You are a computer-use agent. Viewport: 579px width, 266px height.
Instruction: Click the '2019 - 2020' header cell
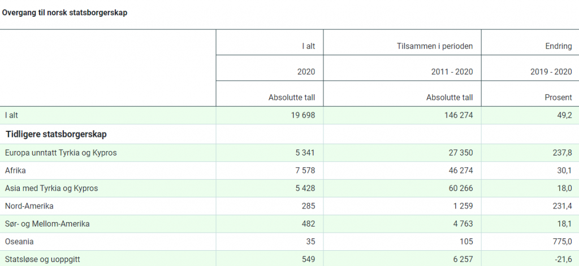551,72
